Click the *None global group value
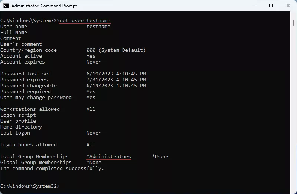The height and width of the screenshot is (194, 297). [x=94, y=163]
